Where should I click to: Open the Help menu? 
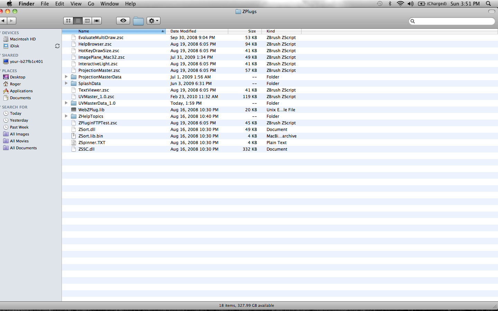tap(130, 3)
